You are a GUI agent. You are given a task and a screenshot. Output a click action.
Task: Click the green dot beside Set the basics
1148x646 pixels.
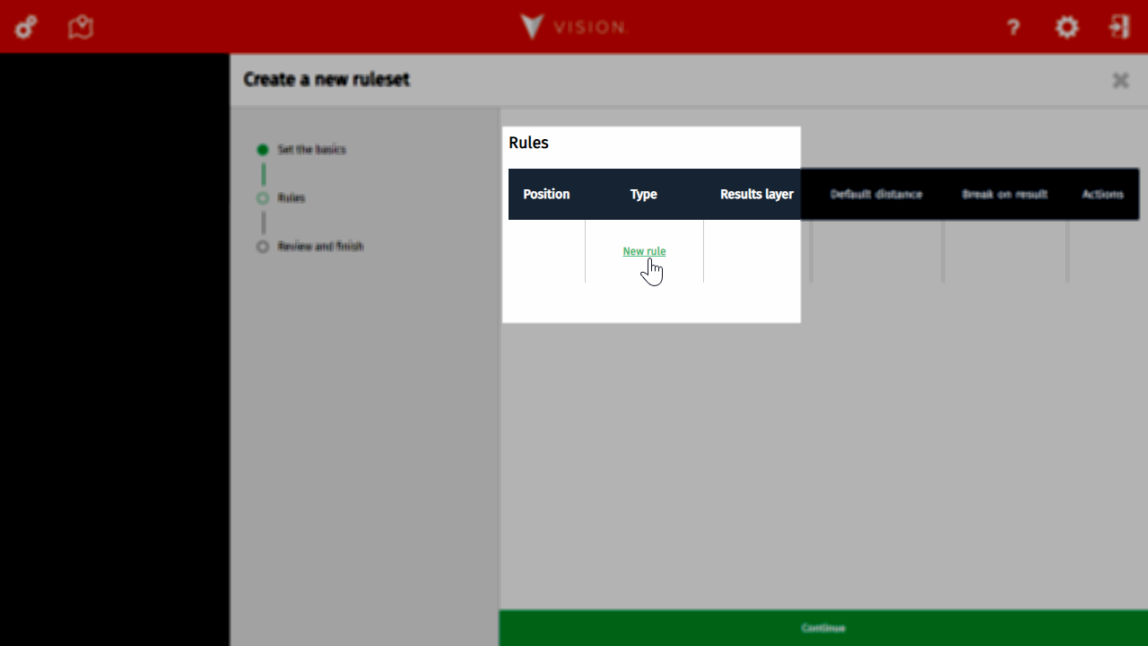263,150
